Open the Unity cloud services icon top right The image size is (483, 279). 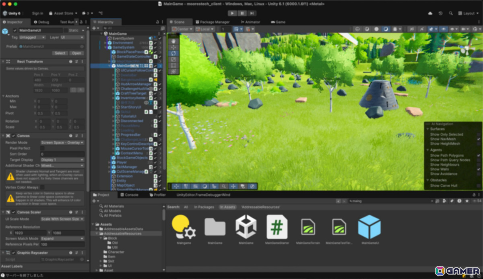(430, 13)
